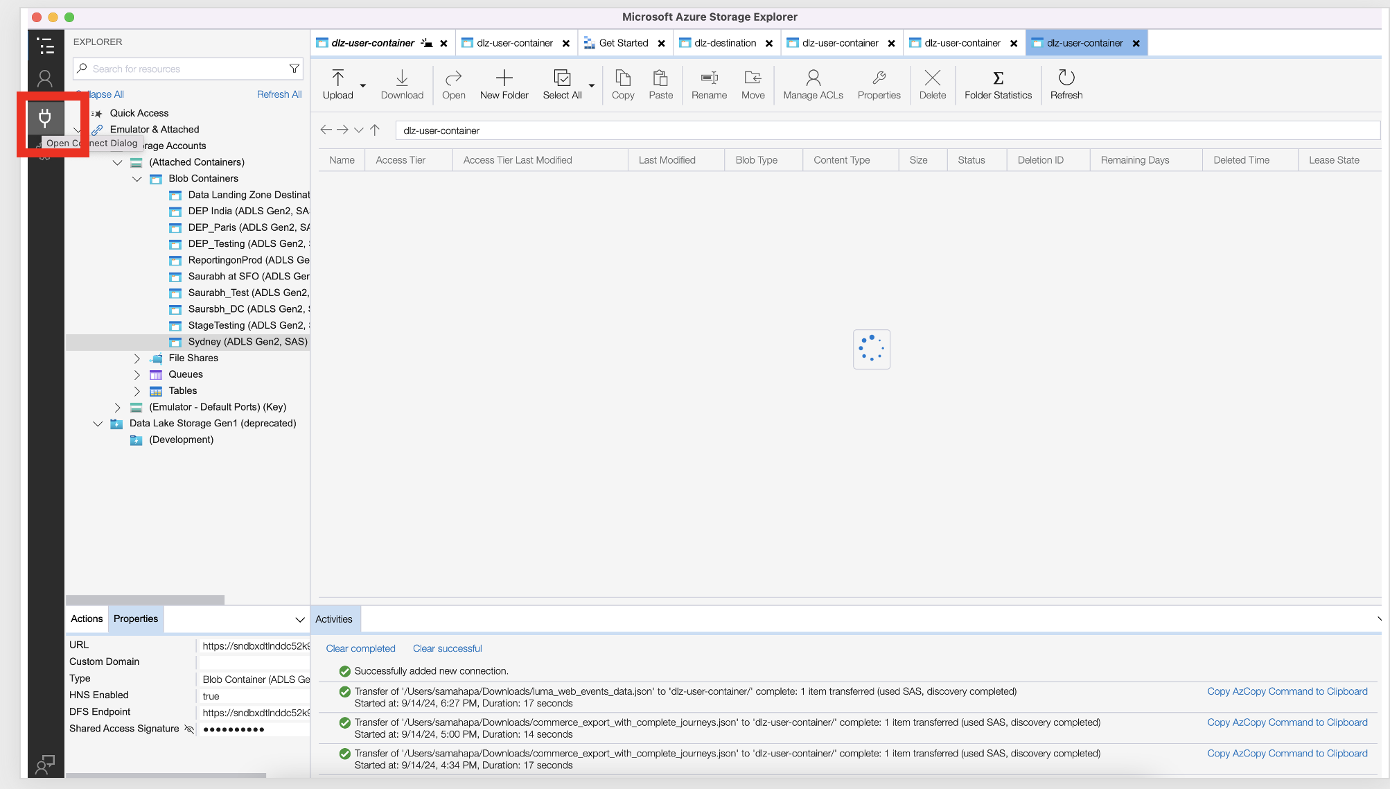Open the Account Management person icon
Image resolution: width=1390 pixels, height=789 pixels.
pos(45,79)
